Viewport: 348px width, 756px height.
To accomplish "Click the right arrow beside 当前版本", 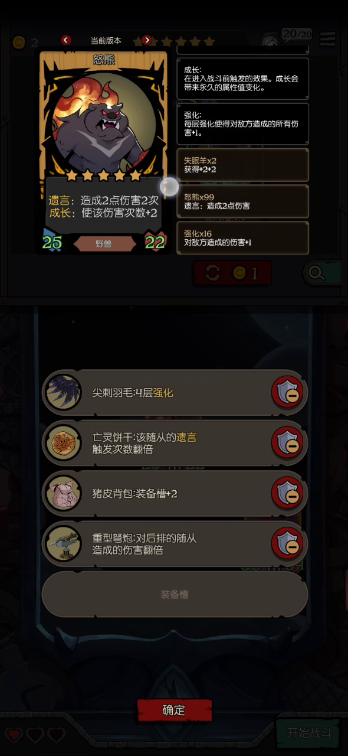I will [x=147, y=40].
